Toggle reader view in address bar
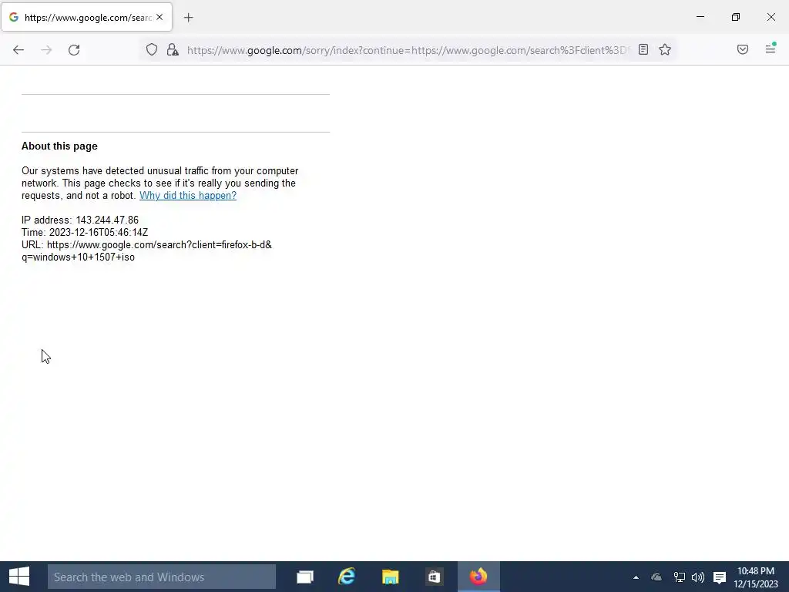The height and width of the screenshot is (592, 789). point(643,49)
